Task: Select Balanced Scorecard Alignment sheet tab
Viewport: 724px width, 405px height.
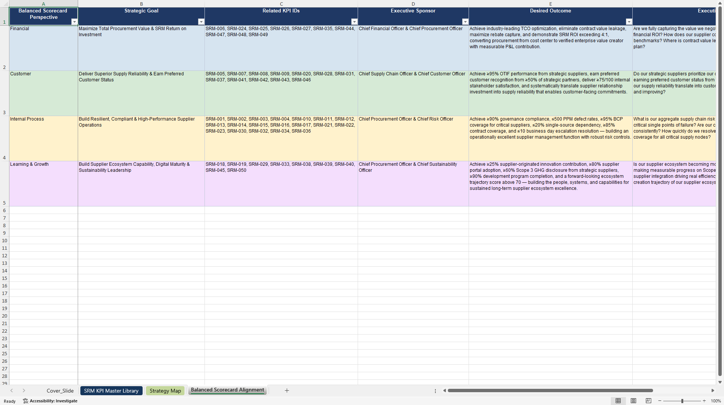Action: [227, 390]
